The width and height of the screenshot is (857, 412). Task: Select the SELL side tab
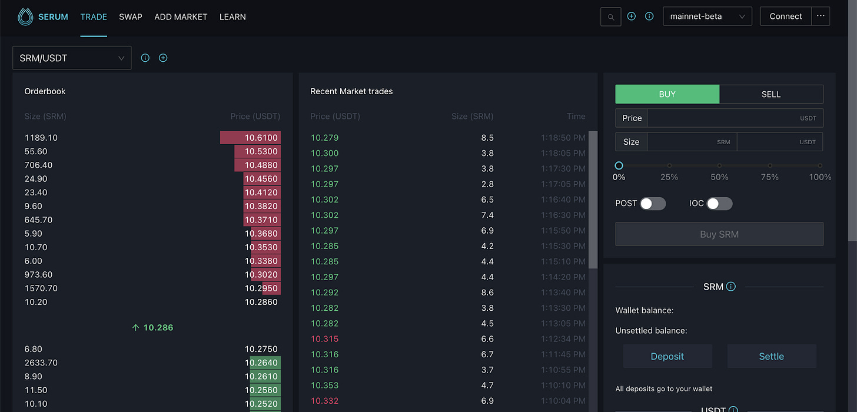[x=771, y=94]
